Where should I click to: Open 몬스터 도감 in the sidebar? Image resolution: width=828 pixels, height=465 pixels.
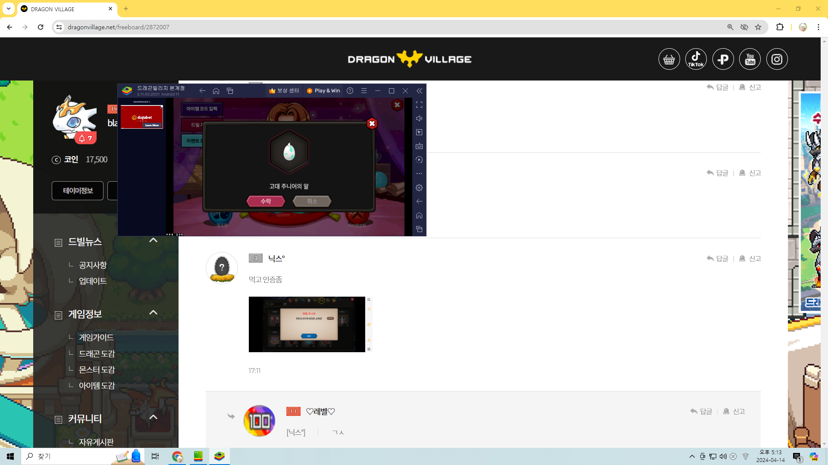click(97, 370)
